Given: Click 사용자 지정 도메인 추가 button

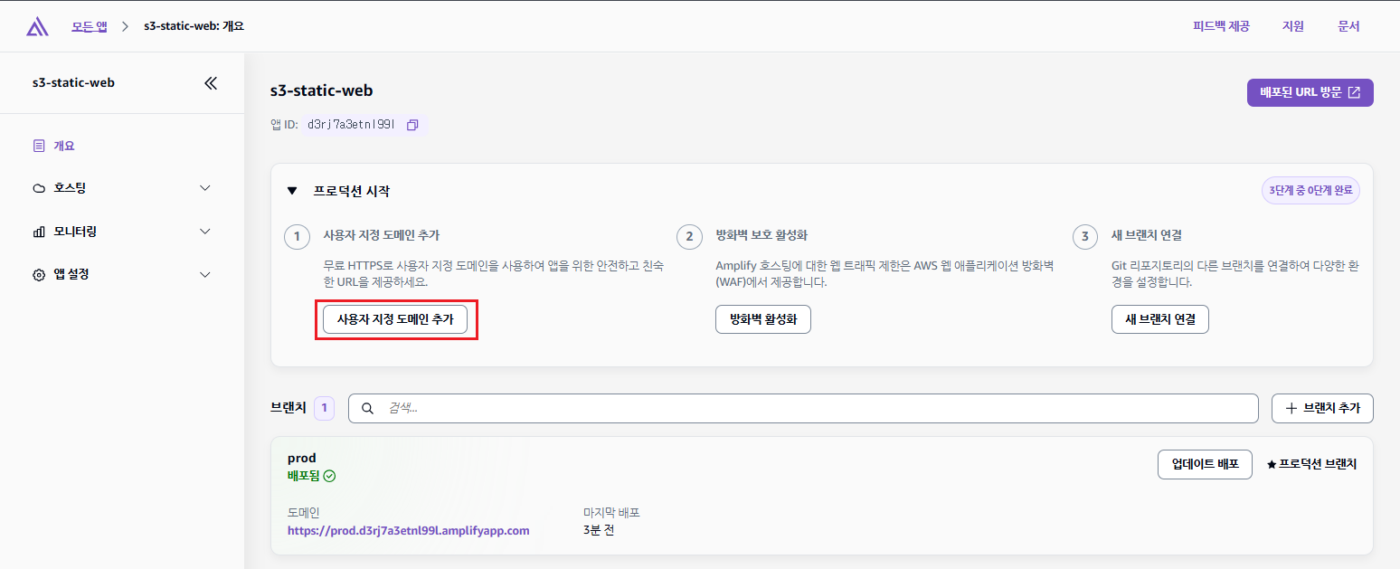Looking at the screenshot, I should point(395,319).
